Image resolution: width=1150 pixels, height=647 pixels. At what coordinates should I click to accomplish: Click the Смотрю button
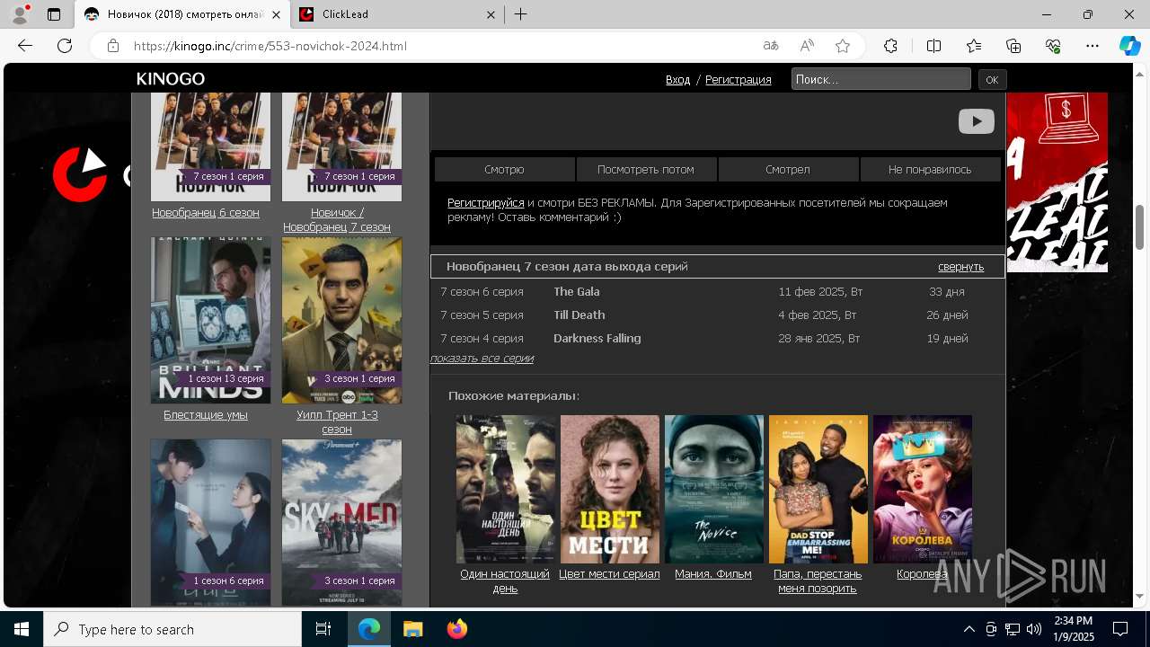[504, 169]
